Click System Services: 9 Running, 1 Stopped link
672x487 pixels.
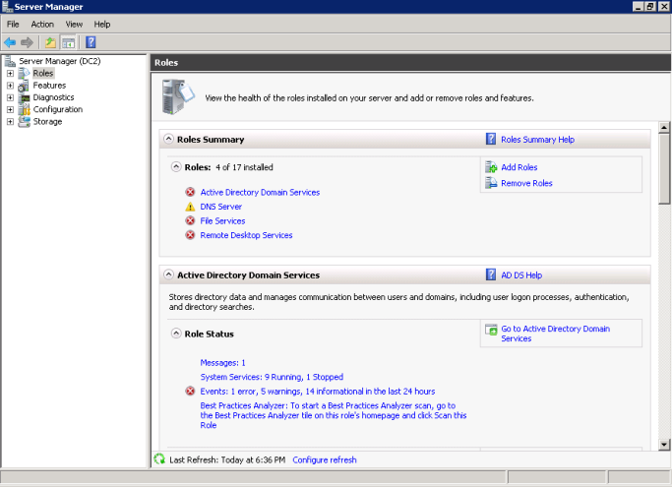click(x=272, y=377)
